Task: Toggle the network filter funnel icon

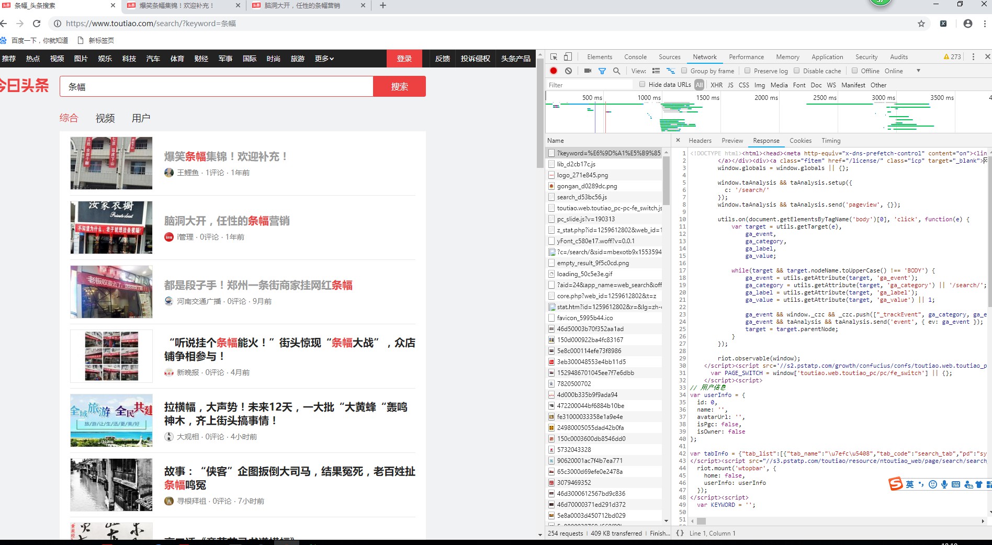Action: tap(602, 71)
